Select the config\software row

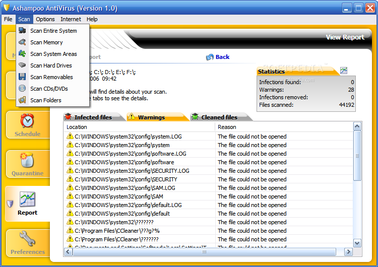coord(209,162)
